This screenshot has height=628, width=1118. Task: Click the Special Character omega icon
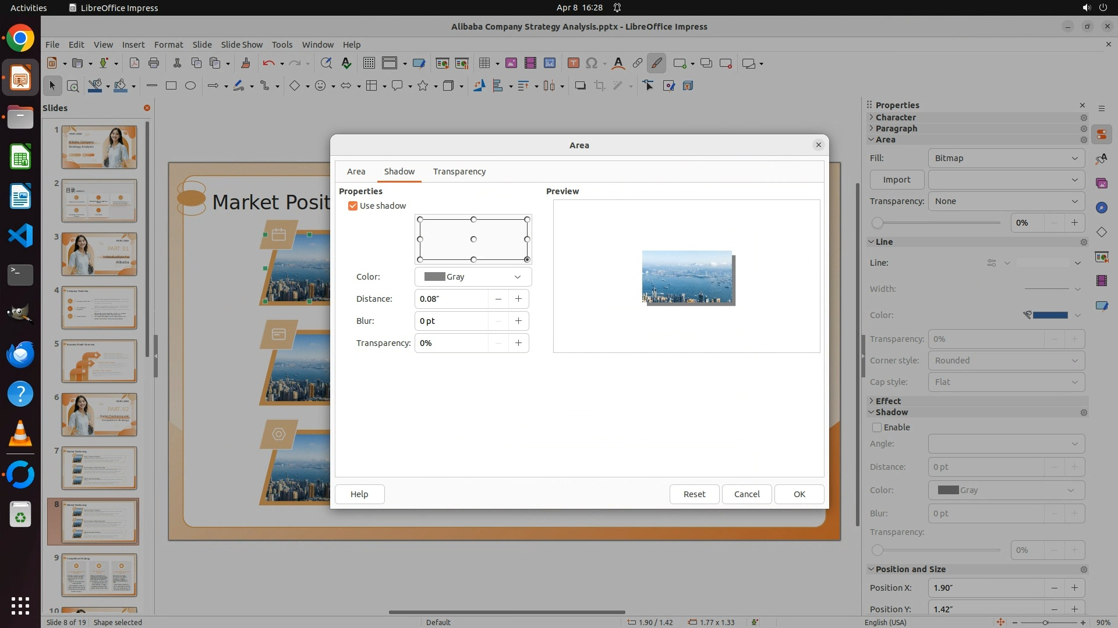click(x=592, y=63)
